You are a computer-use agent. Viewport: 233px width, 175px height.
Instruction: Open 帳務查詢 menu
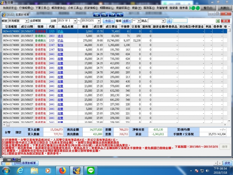59,8
